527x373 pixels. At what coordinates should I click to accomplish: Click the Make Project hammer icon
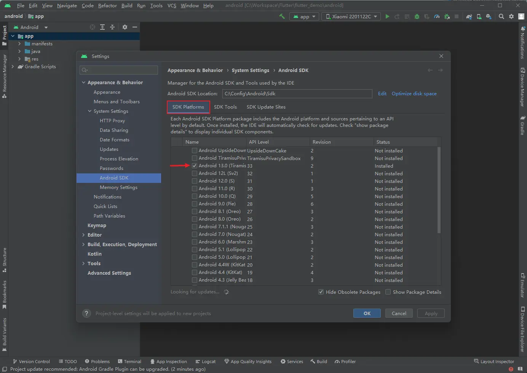(282, 16)
